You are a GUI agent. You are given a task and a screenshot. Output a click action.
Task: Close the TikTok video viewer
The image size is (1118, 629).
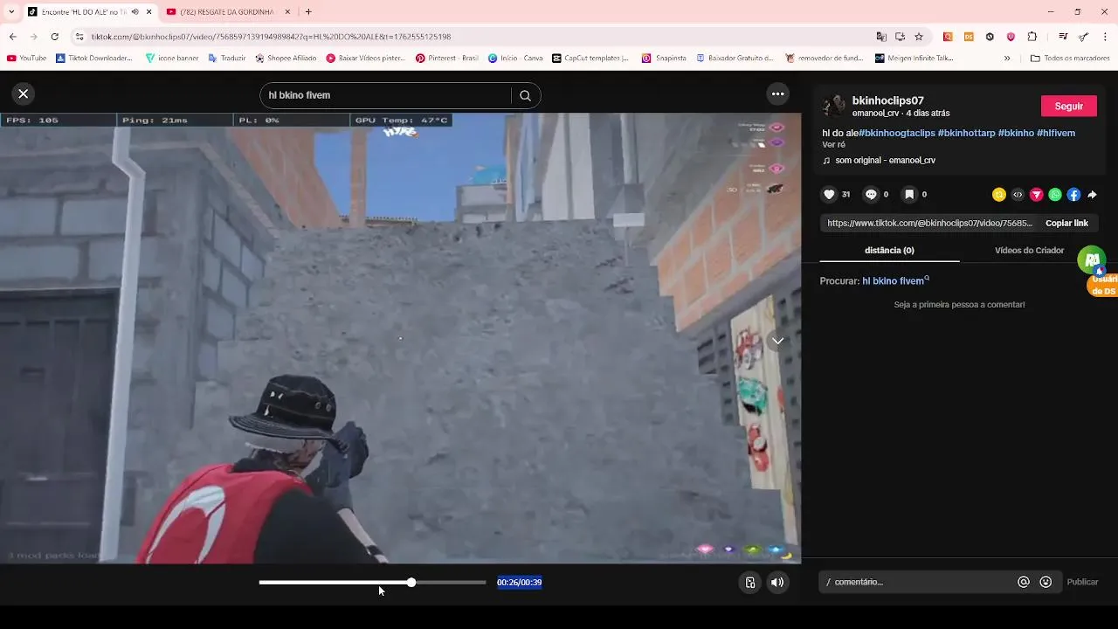[x=24, y=93]
